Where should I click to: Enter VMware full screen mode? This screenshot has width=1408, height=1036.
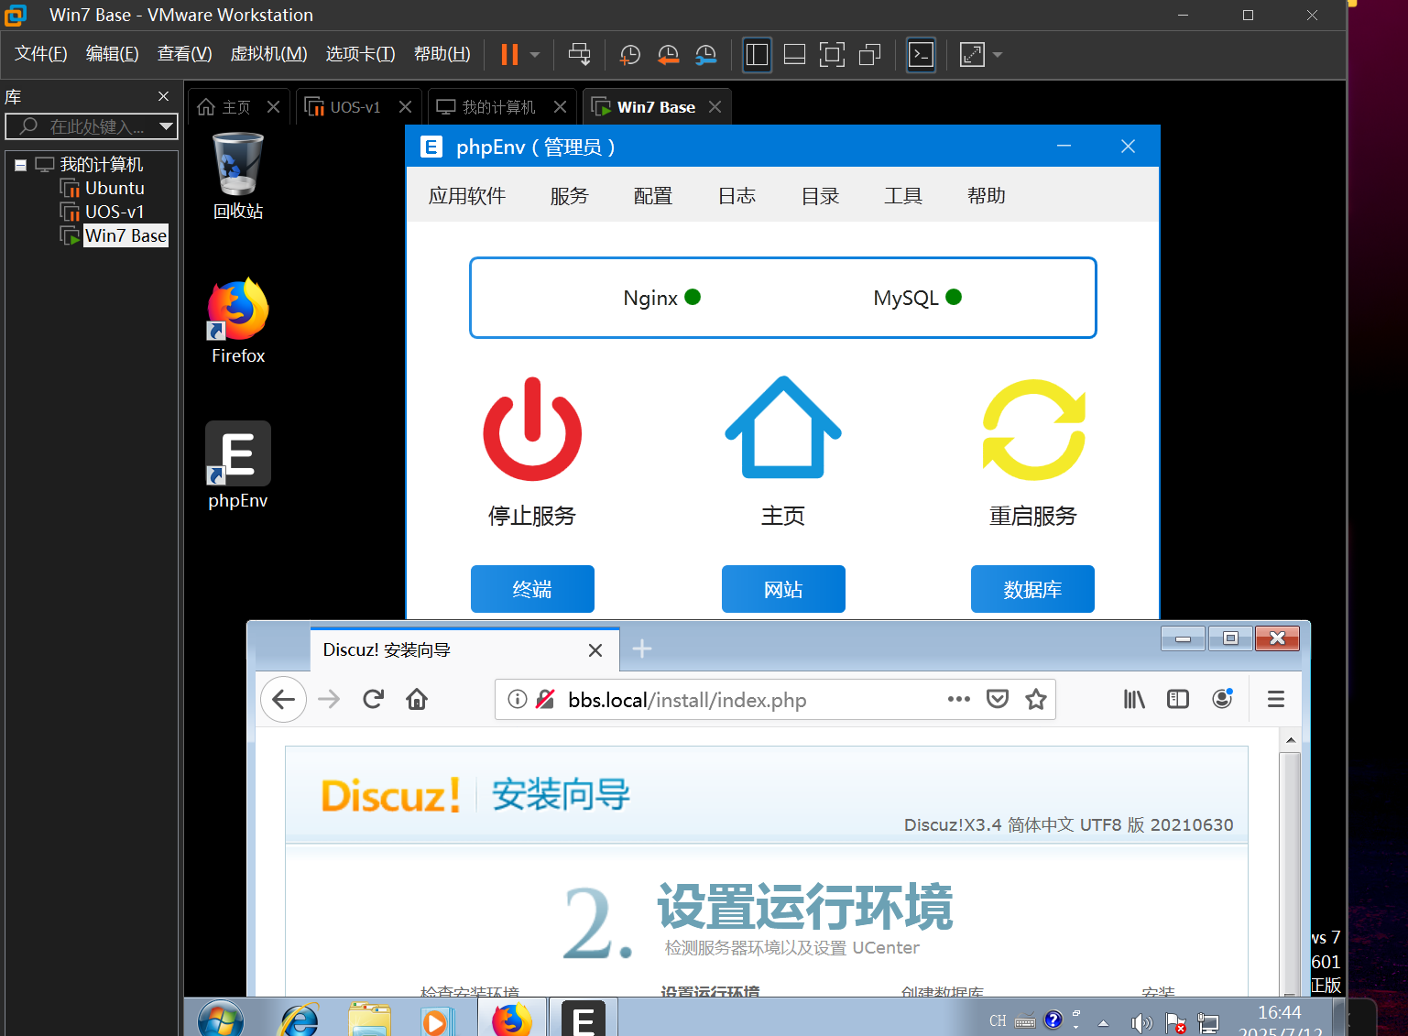tap(832, 55)
